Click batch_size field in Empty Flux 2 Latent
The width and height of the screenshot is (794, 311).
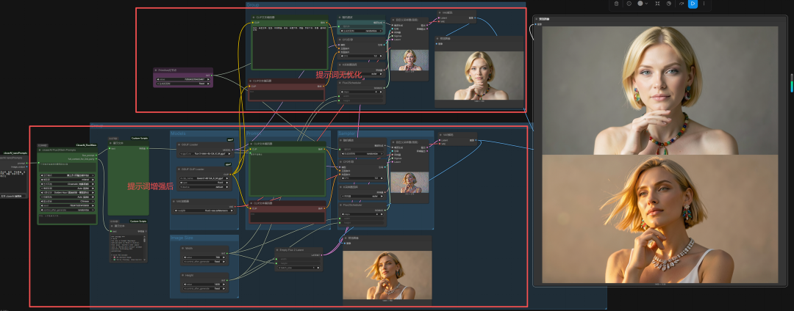point(298,268)
